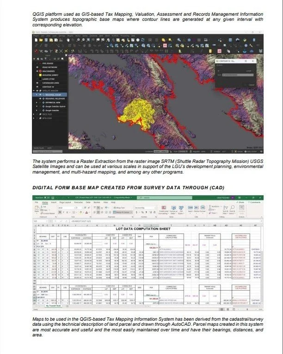Open QGIS Python Console icon
The width and height of the screenshot is (283, 354).
(245, 40)
